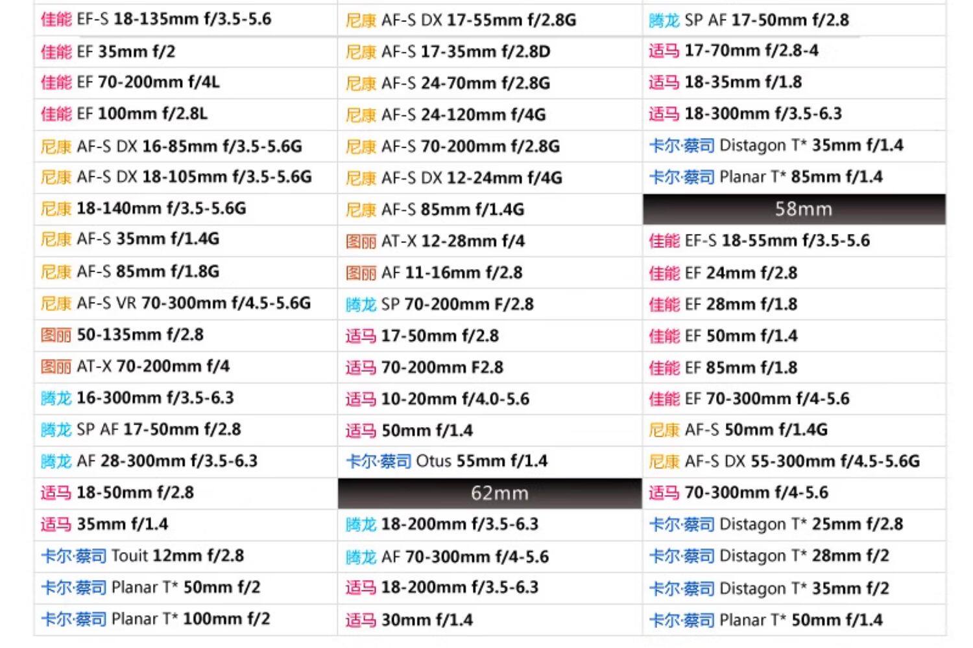Select 适马 18-200mm f/3.5-6.3 cell
The height and width of the screenshot is (648, 973).
point(490,588)
